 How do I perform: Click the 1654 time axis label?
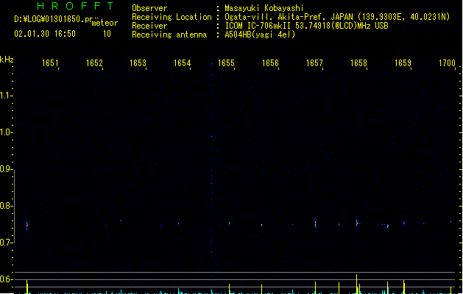coord(183,63)
